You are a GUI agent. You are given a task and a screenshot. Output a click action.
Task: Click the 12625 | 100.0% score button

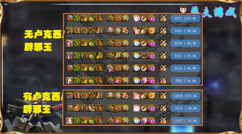coord(185,96)
